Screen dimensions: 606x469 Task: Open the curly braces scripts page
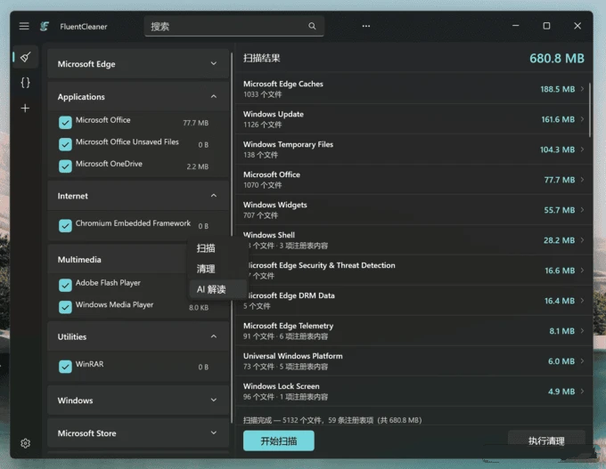[x=25, y=82]
